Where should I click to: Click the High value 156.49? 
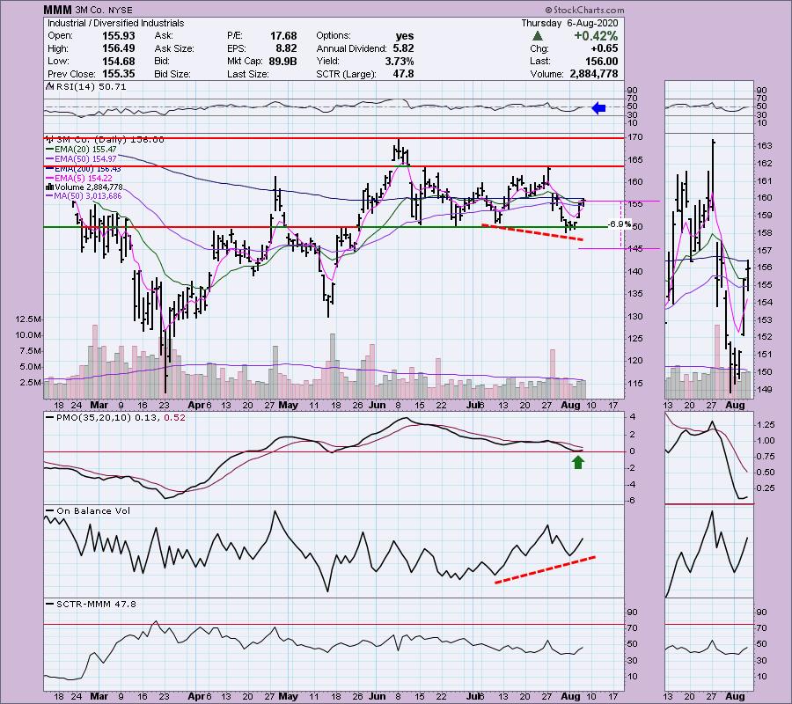pyautogui.click(x=119, y=48)
